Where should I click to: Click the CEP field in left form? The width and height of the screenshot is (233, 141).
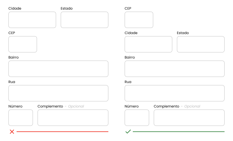coord(23,44)
